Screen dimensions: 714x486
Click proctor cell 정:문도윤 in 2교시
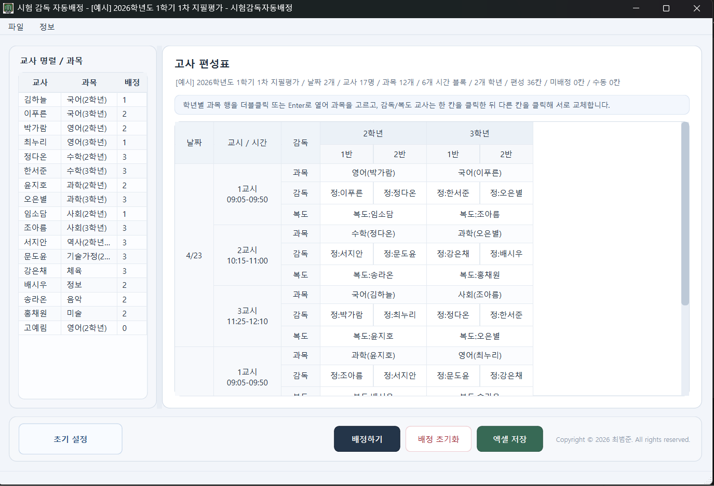400,254
